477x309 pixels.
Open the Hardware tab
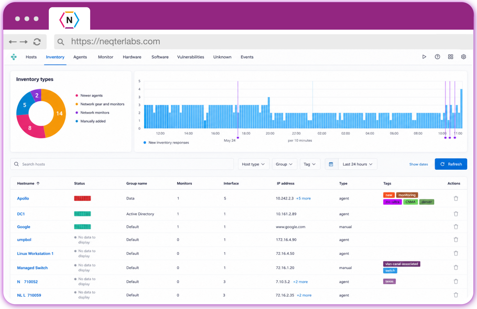(132, 57)
